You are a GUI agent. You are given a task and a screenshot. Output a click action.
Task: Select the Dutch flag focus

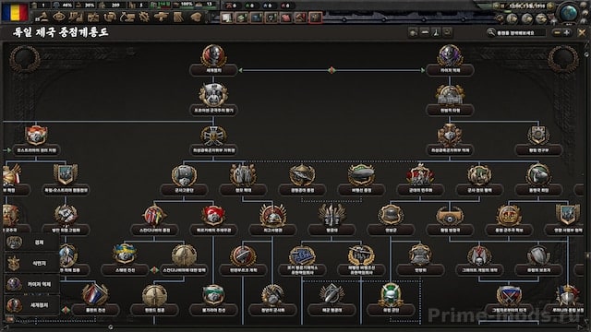click(95, 301)
